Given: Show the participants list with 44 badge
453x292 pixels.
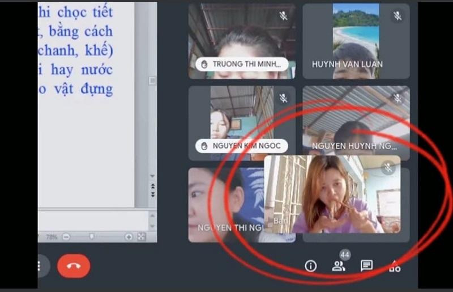Looking at the screenshot, I should (x=339, y=266).
